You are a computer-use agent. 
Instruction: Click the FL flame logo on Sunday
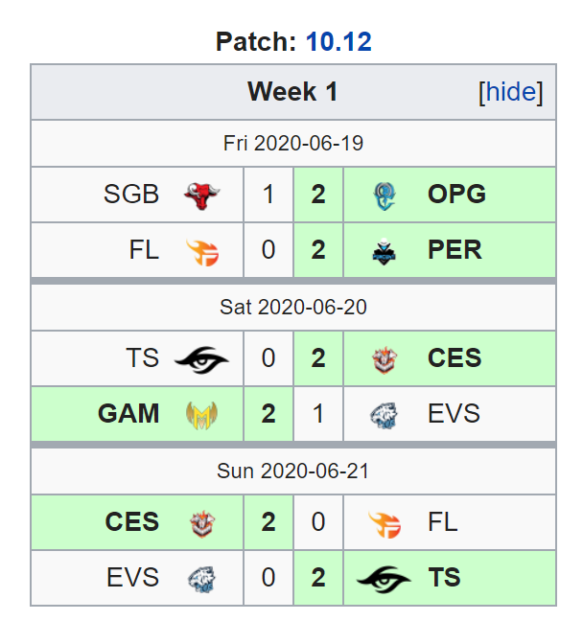click(x=385, y=524)
